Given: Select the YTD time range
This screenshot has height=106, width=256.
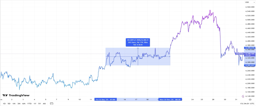Looking at the screenshot, I should click(x=29, y=103).
